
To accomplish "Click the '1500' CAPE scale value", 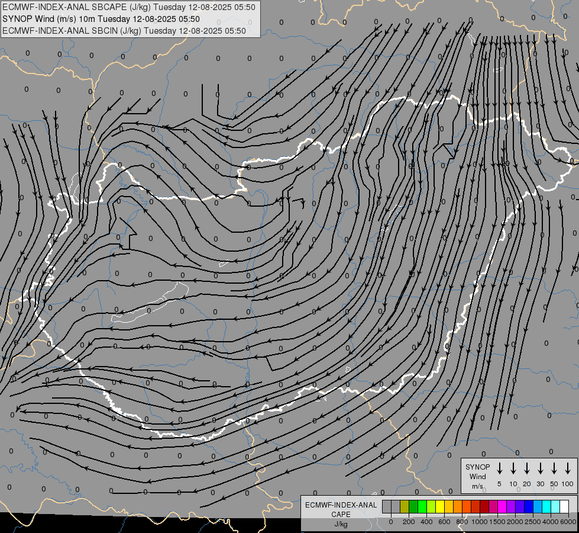I will 497,522.
